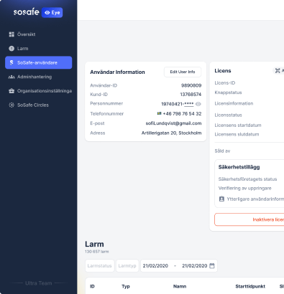The width and height of the screenshot is (284, 294).
Task: Click Ultra Team footer text
Action: pyautogui.click(x=39, y=283)
